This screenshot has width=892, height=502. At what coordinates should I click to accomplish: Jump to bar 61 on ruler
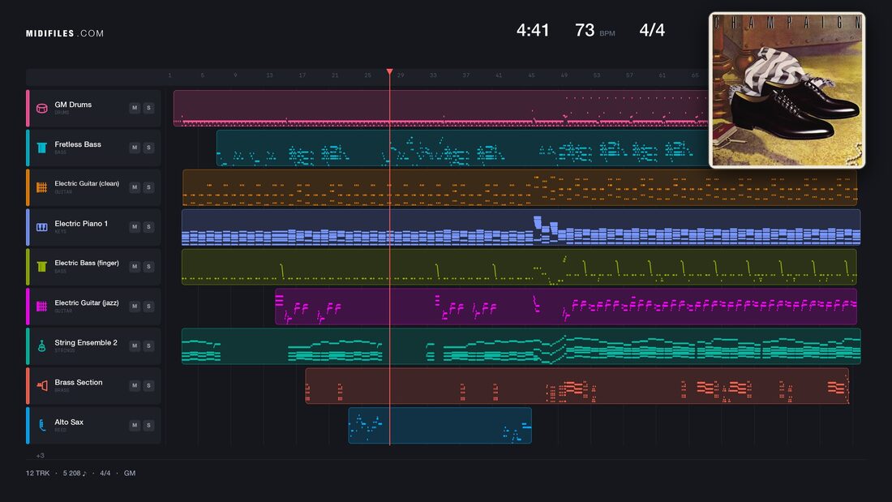[663, 75]
